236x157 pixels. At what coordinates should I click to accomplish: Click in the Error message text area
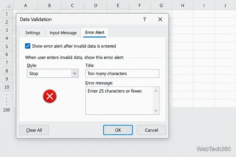(x=119, y=100)
